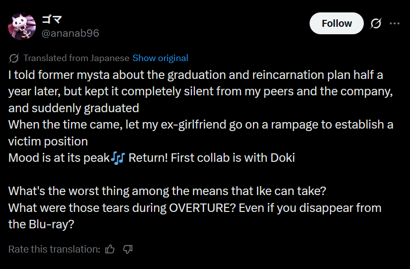Click the Follow button

tap(336, 23)
